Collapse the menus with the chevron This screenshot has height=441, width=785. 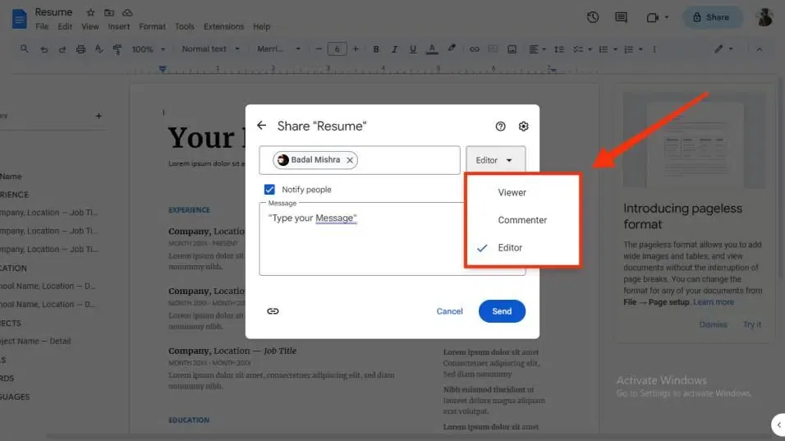tap(760, 49)
